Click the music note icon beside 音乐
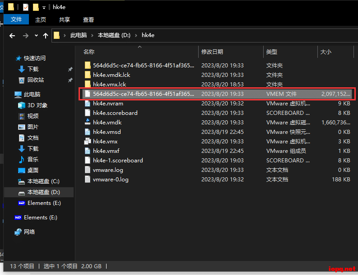 [x=22, y=160]
